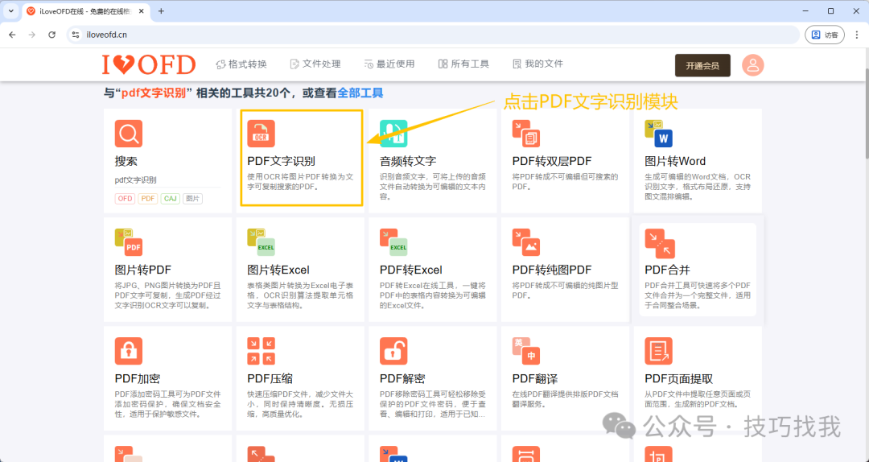Click the 图片转Excel title text
The height and width of the screenshot is (462, 869).
click(x=278, y=270)
